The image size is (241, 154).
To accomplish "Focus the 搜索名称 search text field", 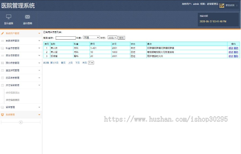I will pyautogui.click(x=66, y=38).
